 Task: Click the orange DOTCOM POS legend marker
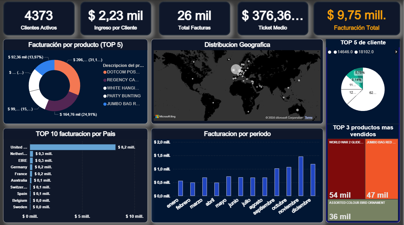[105, 72]
